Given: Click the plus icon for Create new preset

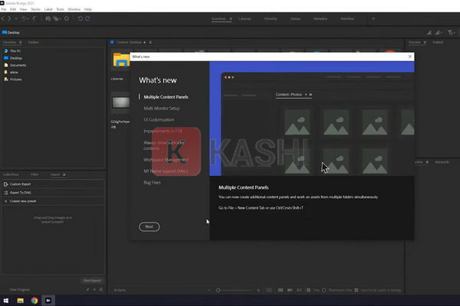Looking at the screenshot, I should click(6, 200).
